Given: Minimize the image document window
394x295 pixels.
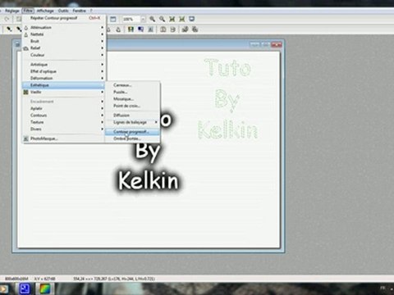Looking at the screenshot, I should [x=254, y=44].
